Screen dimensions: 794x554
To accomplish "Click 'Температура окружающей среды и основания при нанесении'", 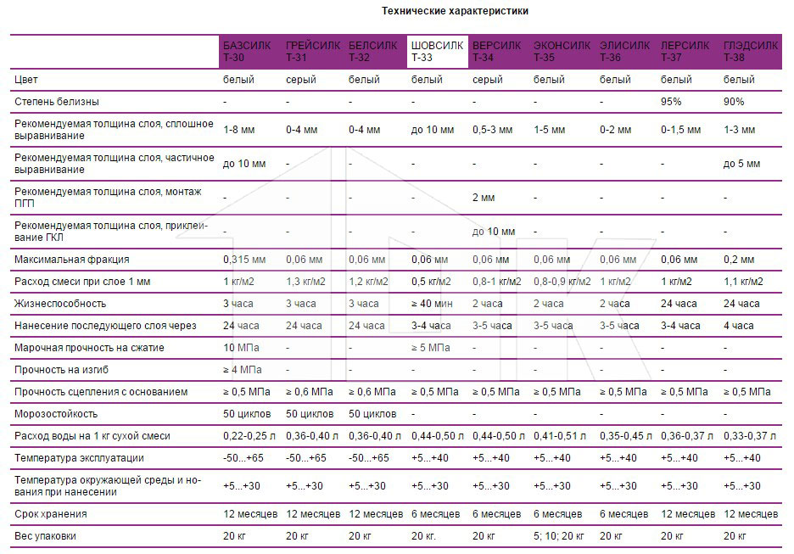I will [108, 486].
